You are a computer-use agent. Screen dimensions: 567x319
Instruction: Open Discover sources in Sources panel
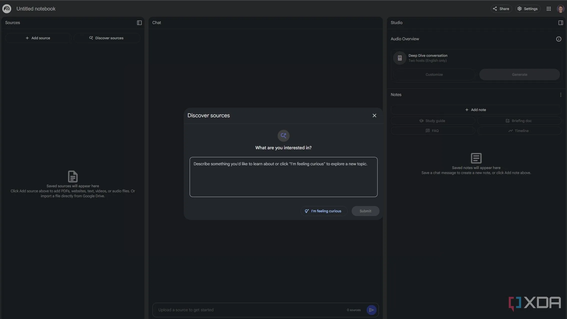107,38
